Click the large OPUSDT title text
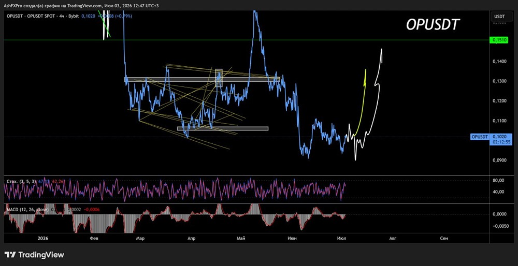518x266 pixels. coord(433,24)
